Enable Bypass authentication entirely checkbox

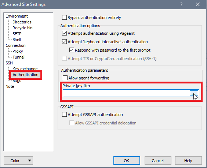point(64,17)
